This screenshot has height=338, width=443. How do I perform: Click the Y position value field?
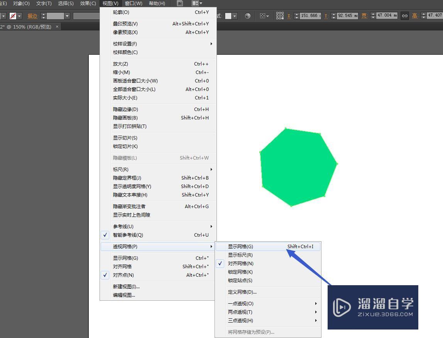[x=348, y=15]
